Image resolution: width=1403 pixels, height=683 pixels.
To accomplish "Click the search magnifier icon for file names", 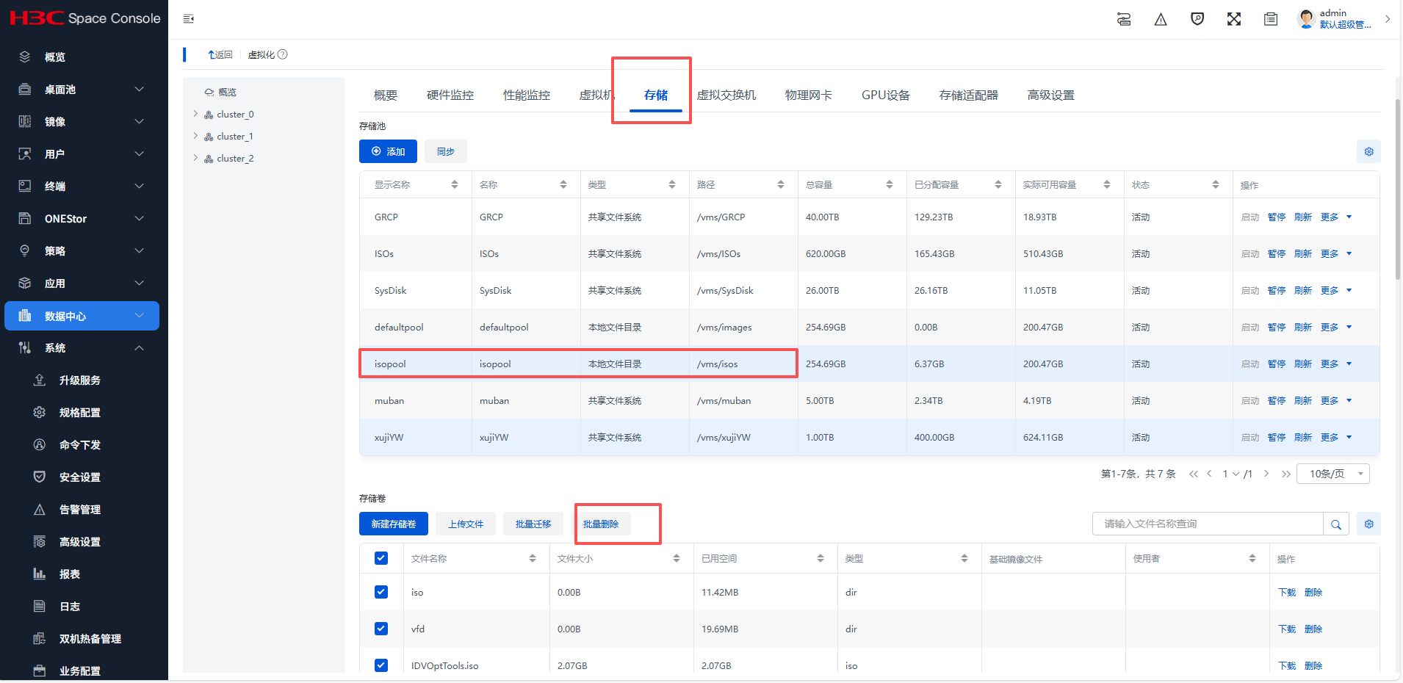I will (1335, 524).
